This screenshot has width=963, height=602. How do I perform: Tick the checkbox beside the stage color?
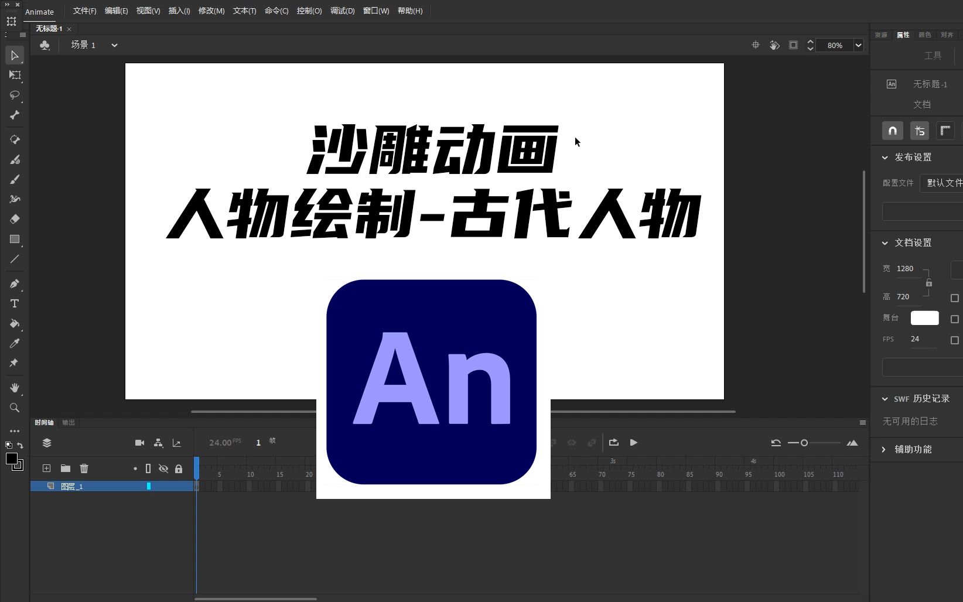955,319
